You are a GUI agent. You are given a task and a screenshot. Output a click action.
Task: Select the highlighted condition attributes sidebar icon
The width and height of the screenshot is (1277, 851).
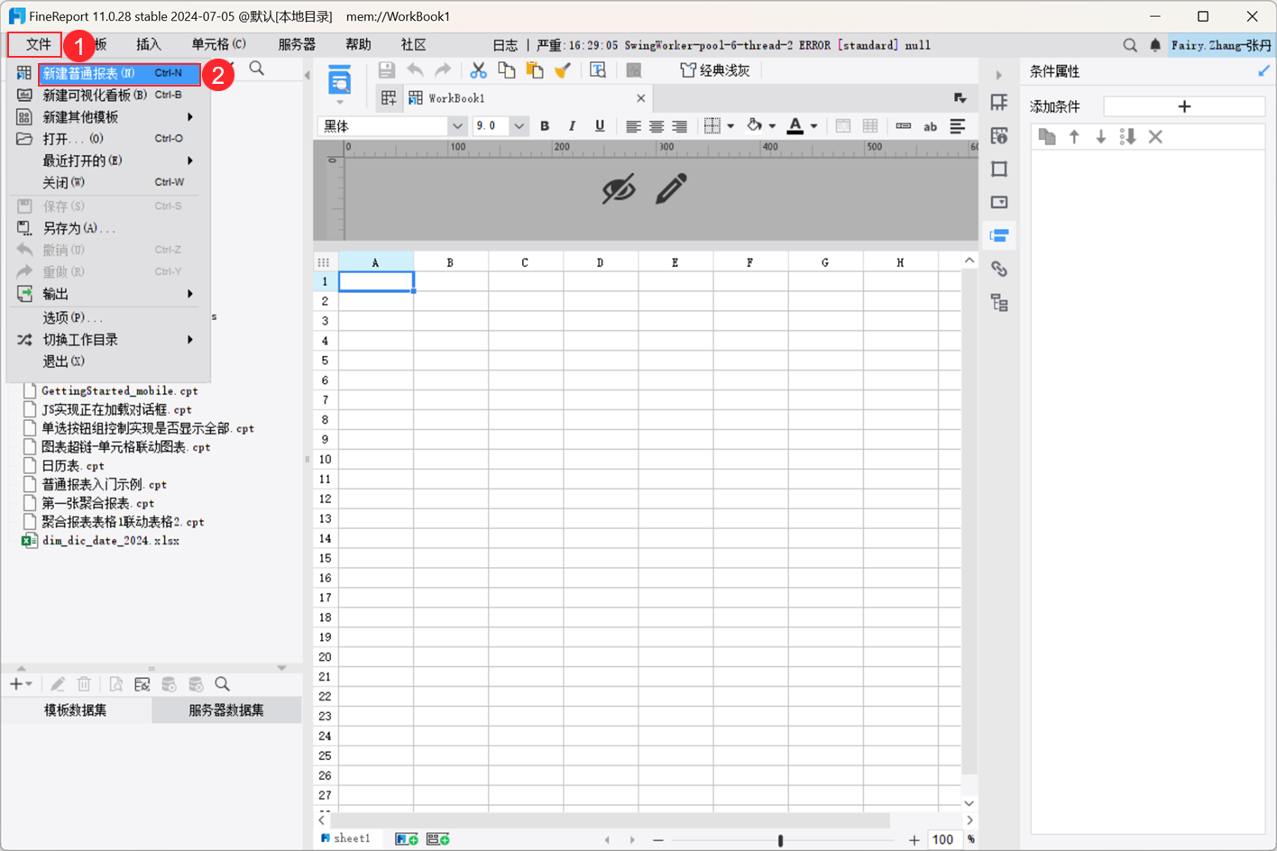point(999,236)
